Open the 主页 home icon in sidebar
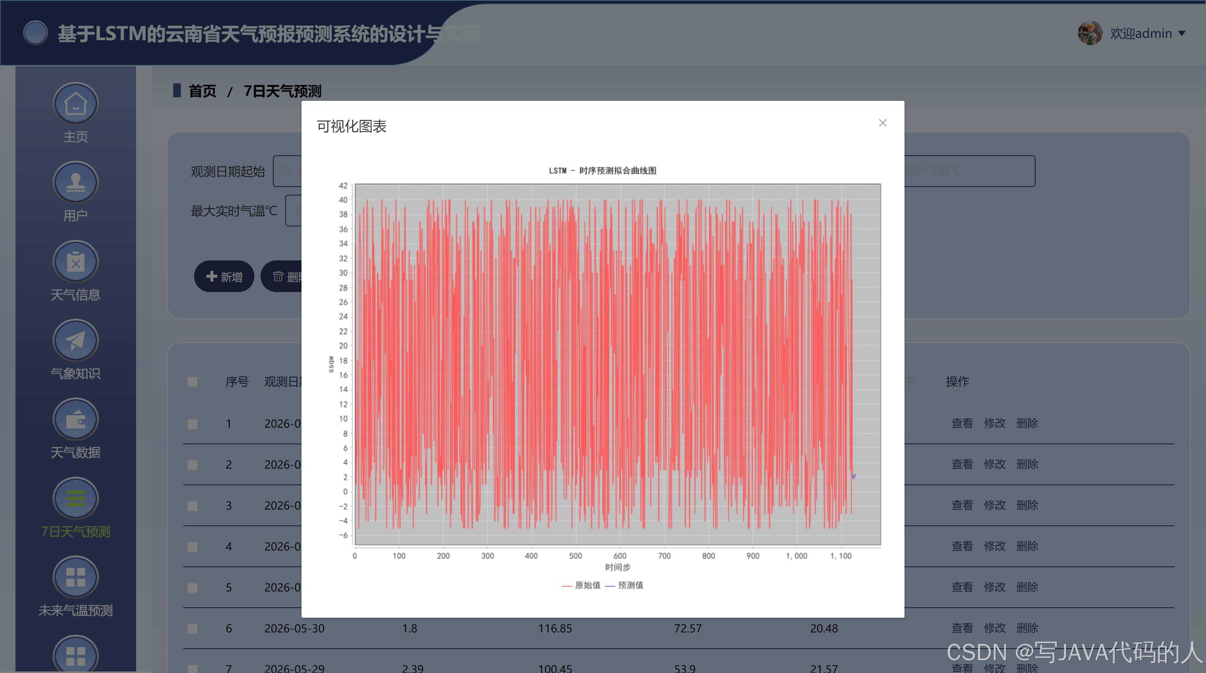 click(x=75, y=104)
